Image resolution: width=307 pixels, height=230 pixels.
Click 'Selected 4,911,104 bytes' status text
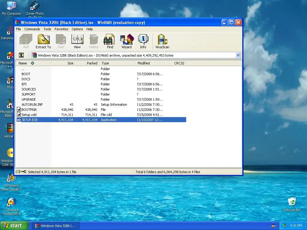coord(52,172)
